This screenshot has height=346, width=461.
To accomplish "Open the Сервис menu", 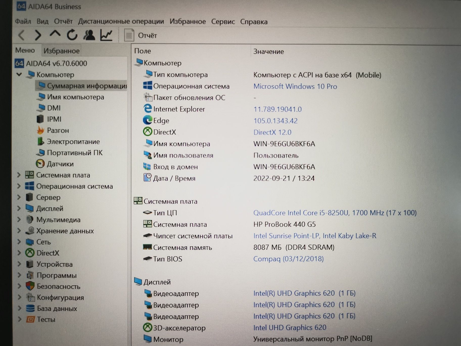I will 223,22.
